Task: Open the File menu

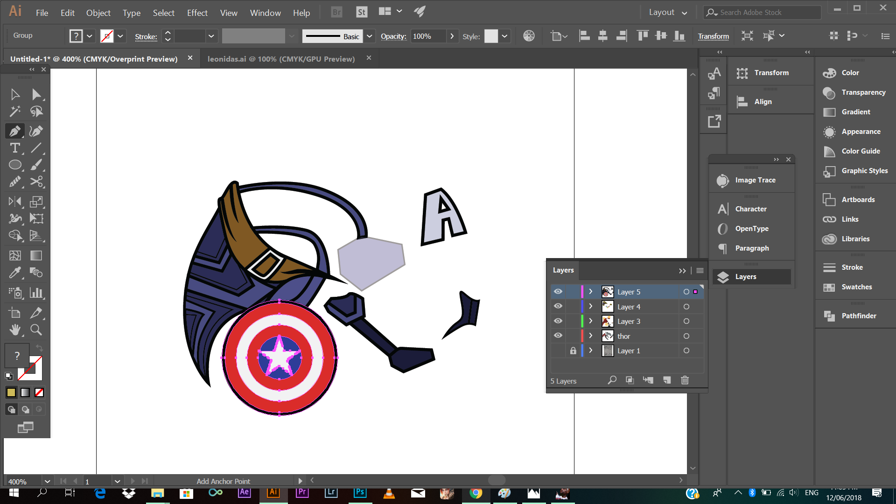Action: click(x=42, y=13)
